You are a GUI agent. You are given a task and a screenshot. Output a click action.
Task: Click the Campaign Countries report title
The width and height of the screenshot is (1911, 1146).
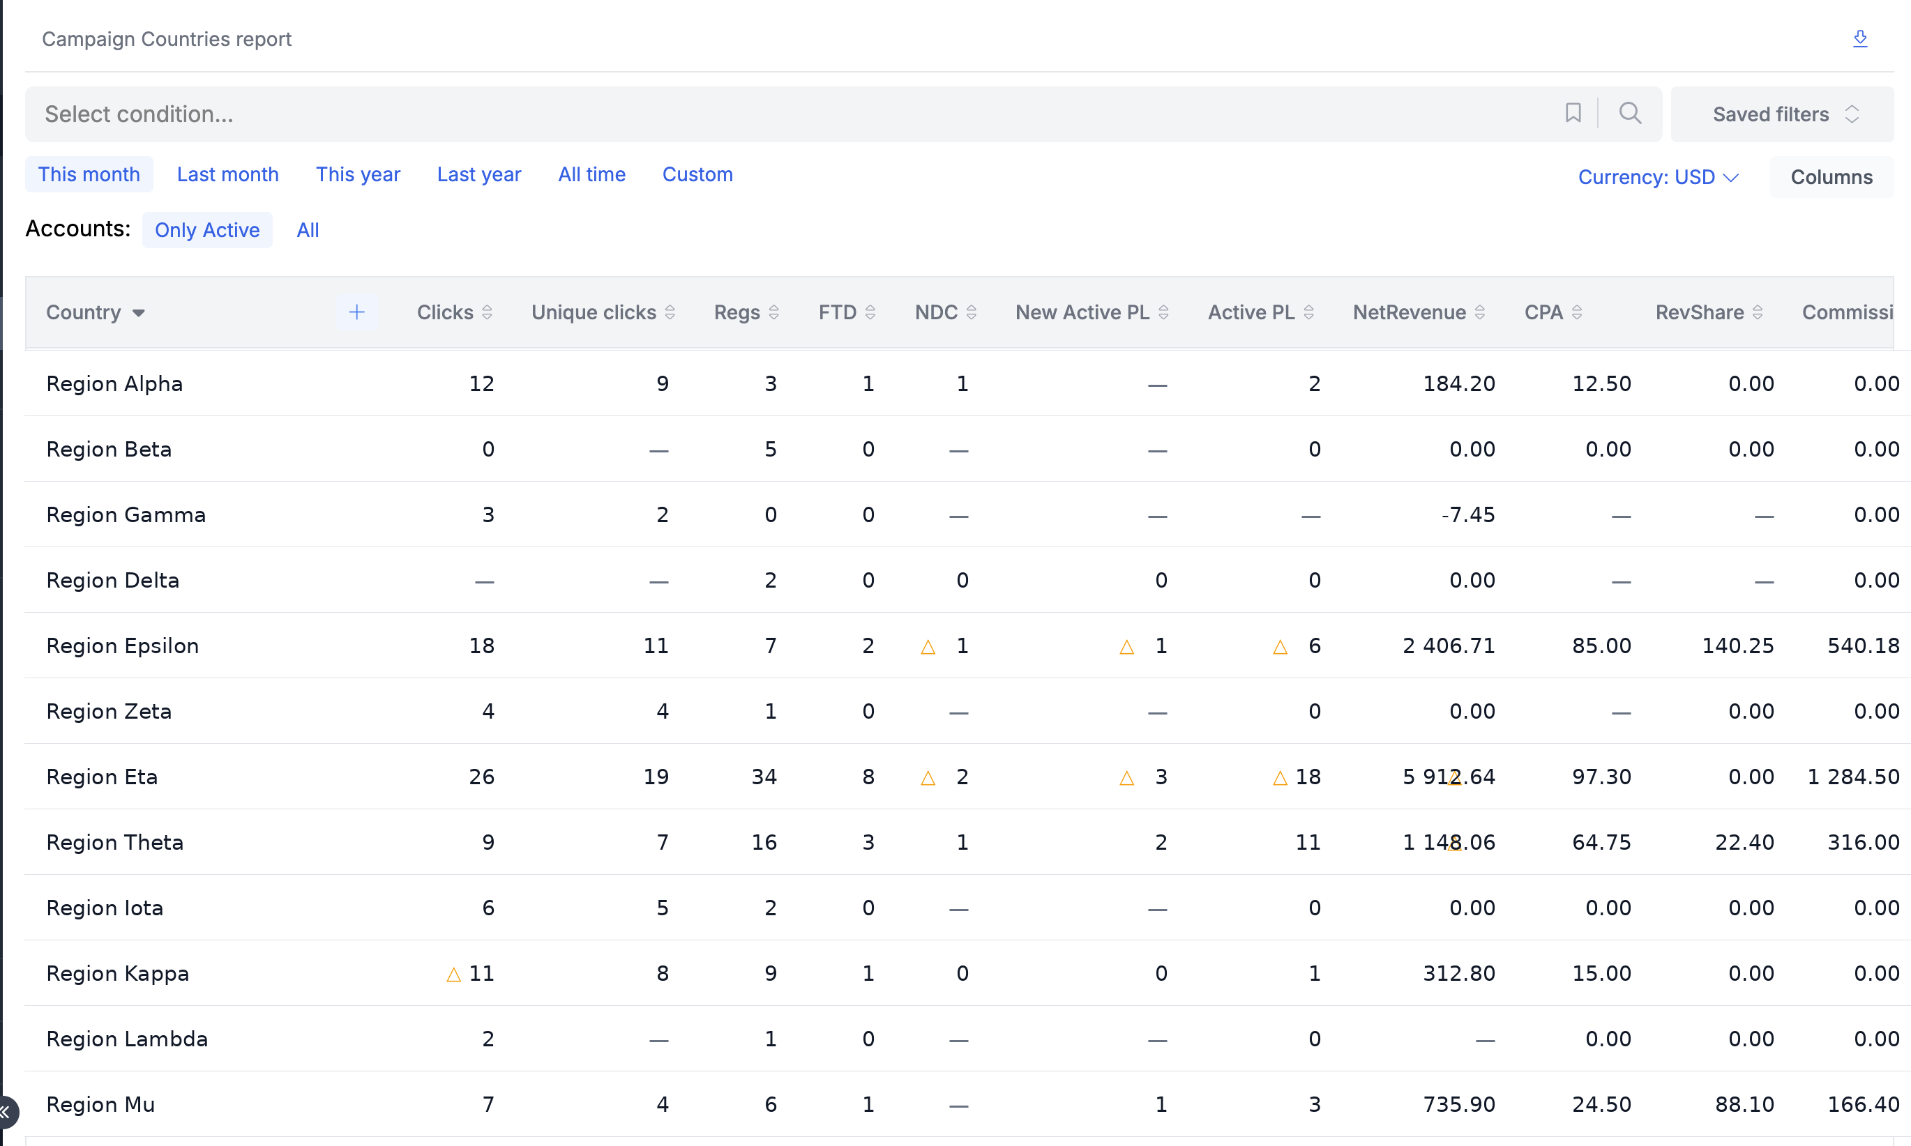tap(167, 38)
